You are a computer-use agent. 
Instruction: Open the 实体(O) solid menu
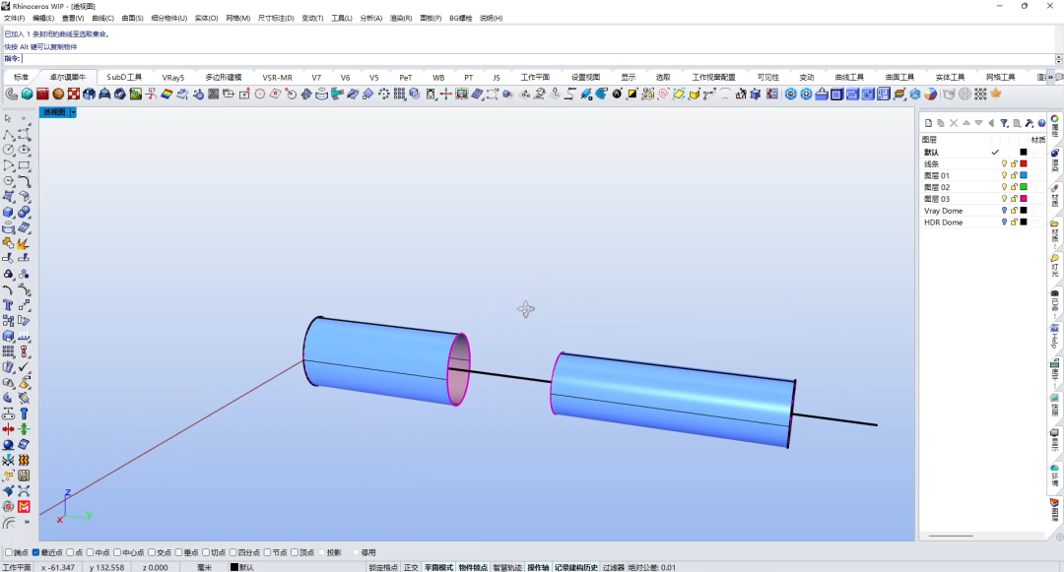coord(206,19)
